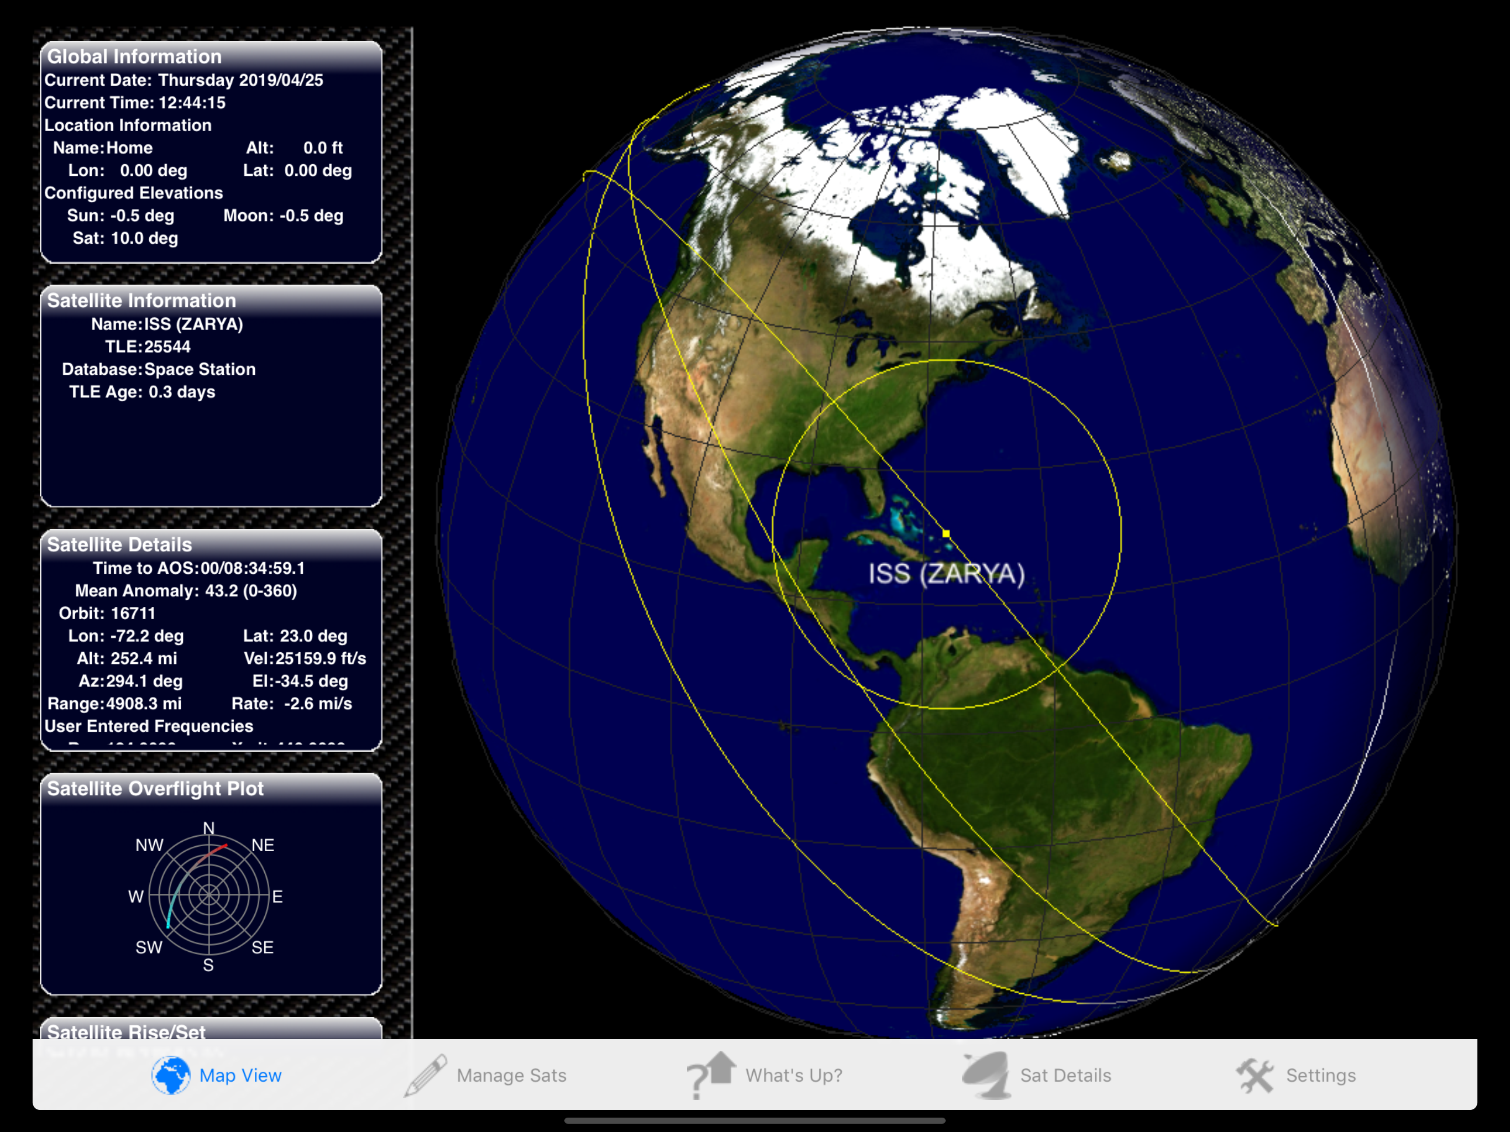
Task: Tap the ISS (ZARYA) label on the globe
Action: click(946, 574)
